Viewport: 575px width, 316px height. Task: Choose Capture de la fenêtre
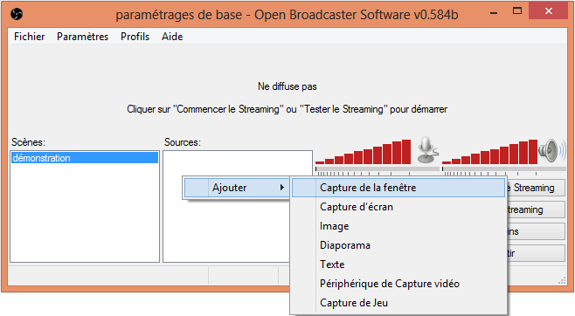pyautogui.click(x=398, y=188)
